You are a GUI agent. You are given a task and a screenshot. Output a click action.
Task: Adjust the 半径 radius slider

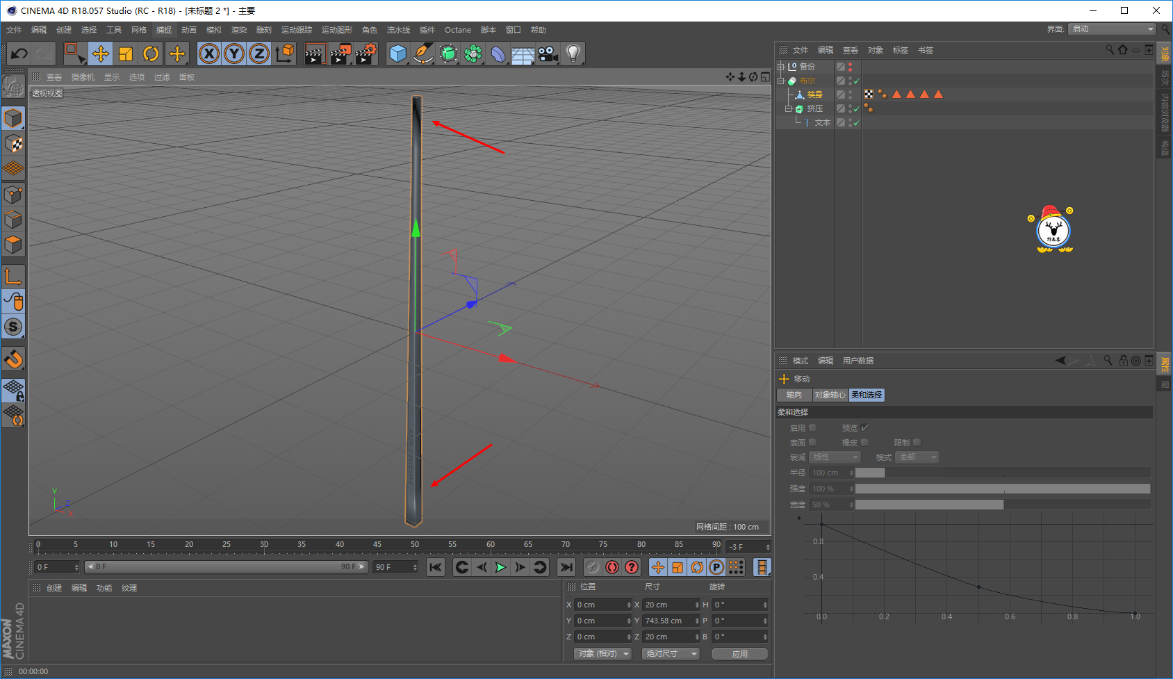click(x=1002, y=473)
